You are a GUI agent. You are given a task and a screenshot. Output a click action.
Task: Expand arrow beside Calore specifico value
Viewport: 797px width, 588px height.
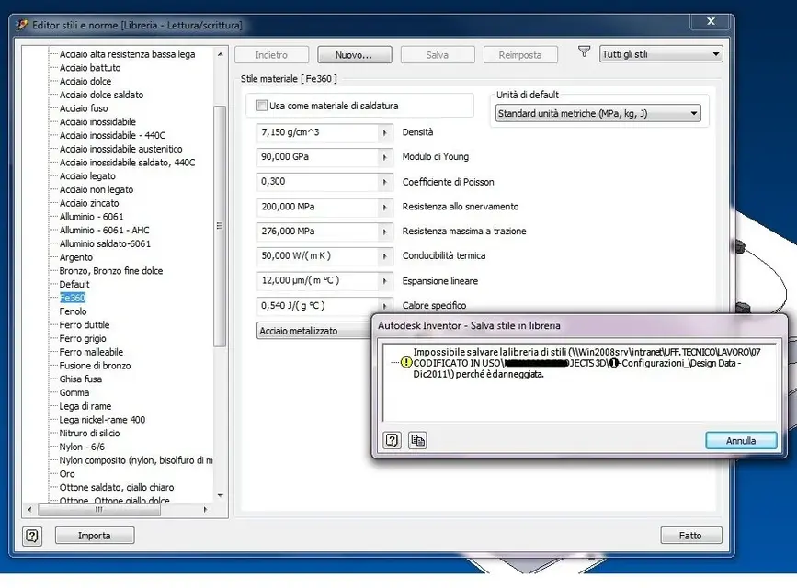[385, 305]
